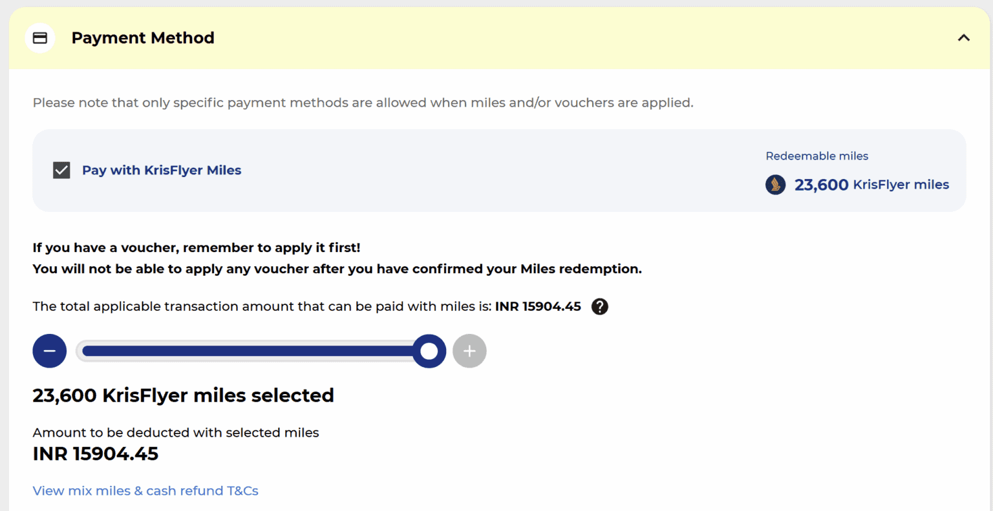Click the Redeemable miles label
Image resolution: width=993 pixels, height=511 pixels.
pyautogui.click(x=817, y=156)
